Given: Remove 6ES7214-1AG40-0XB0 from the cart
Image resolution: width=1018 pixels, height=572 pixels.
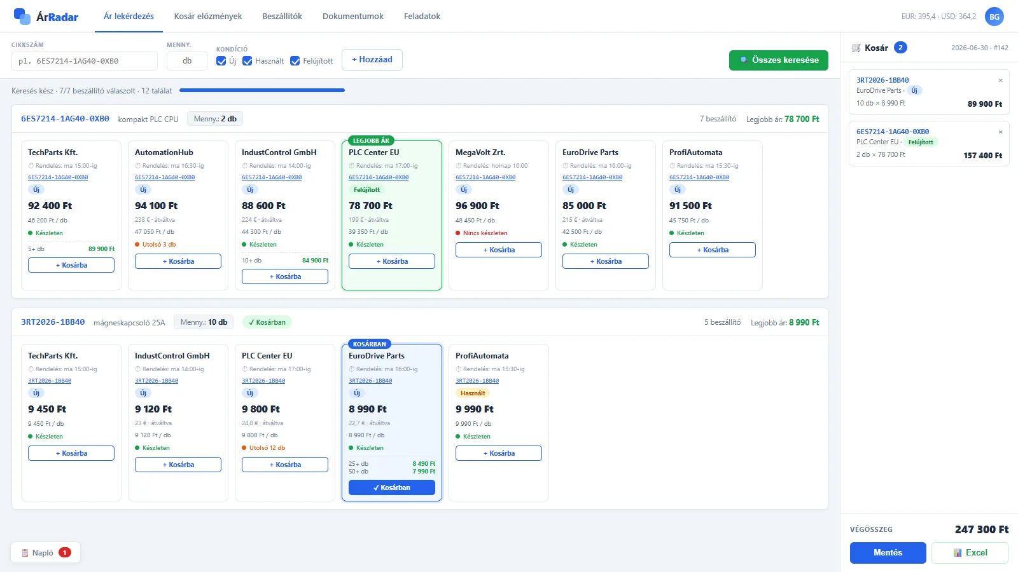Looking at the screenshot, I should click(1000, 132).
